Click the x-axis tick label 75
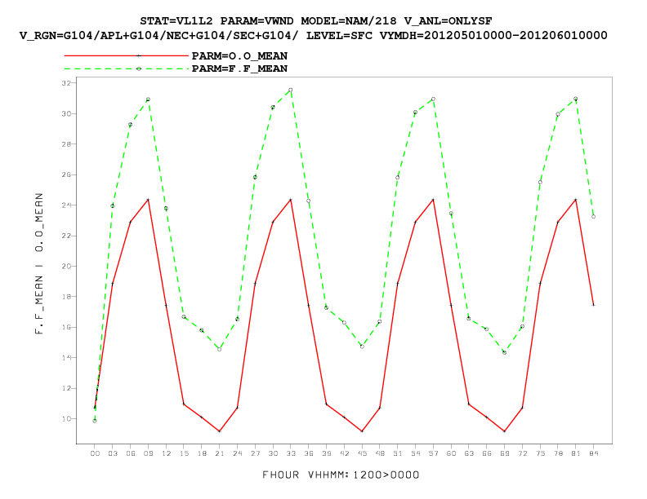647x499 pixels. (540, 453)
